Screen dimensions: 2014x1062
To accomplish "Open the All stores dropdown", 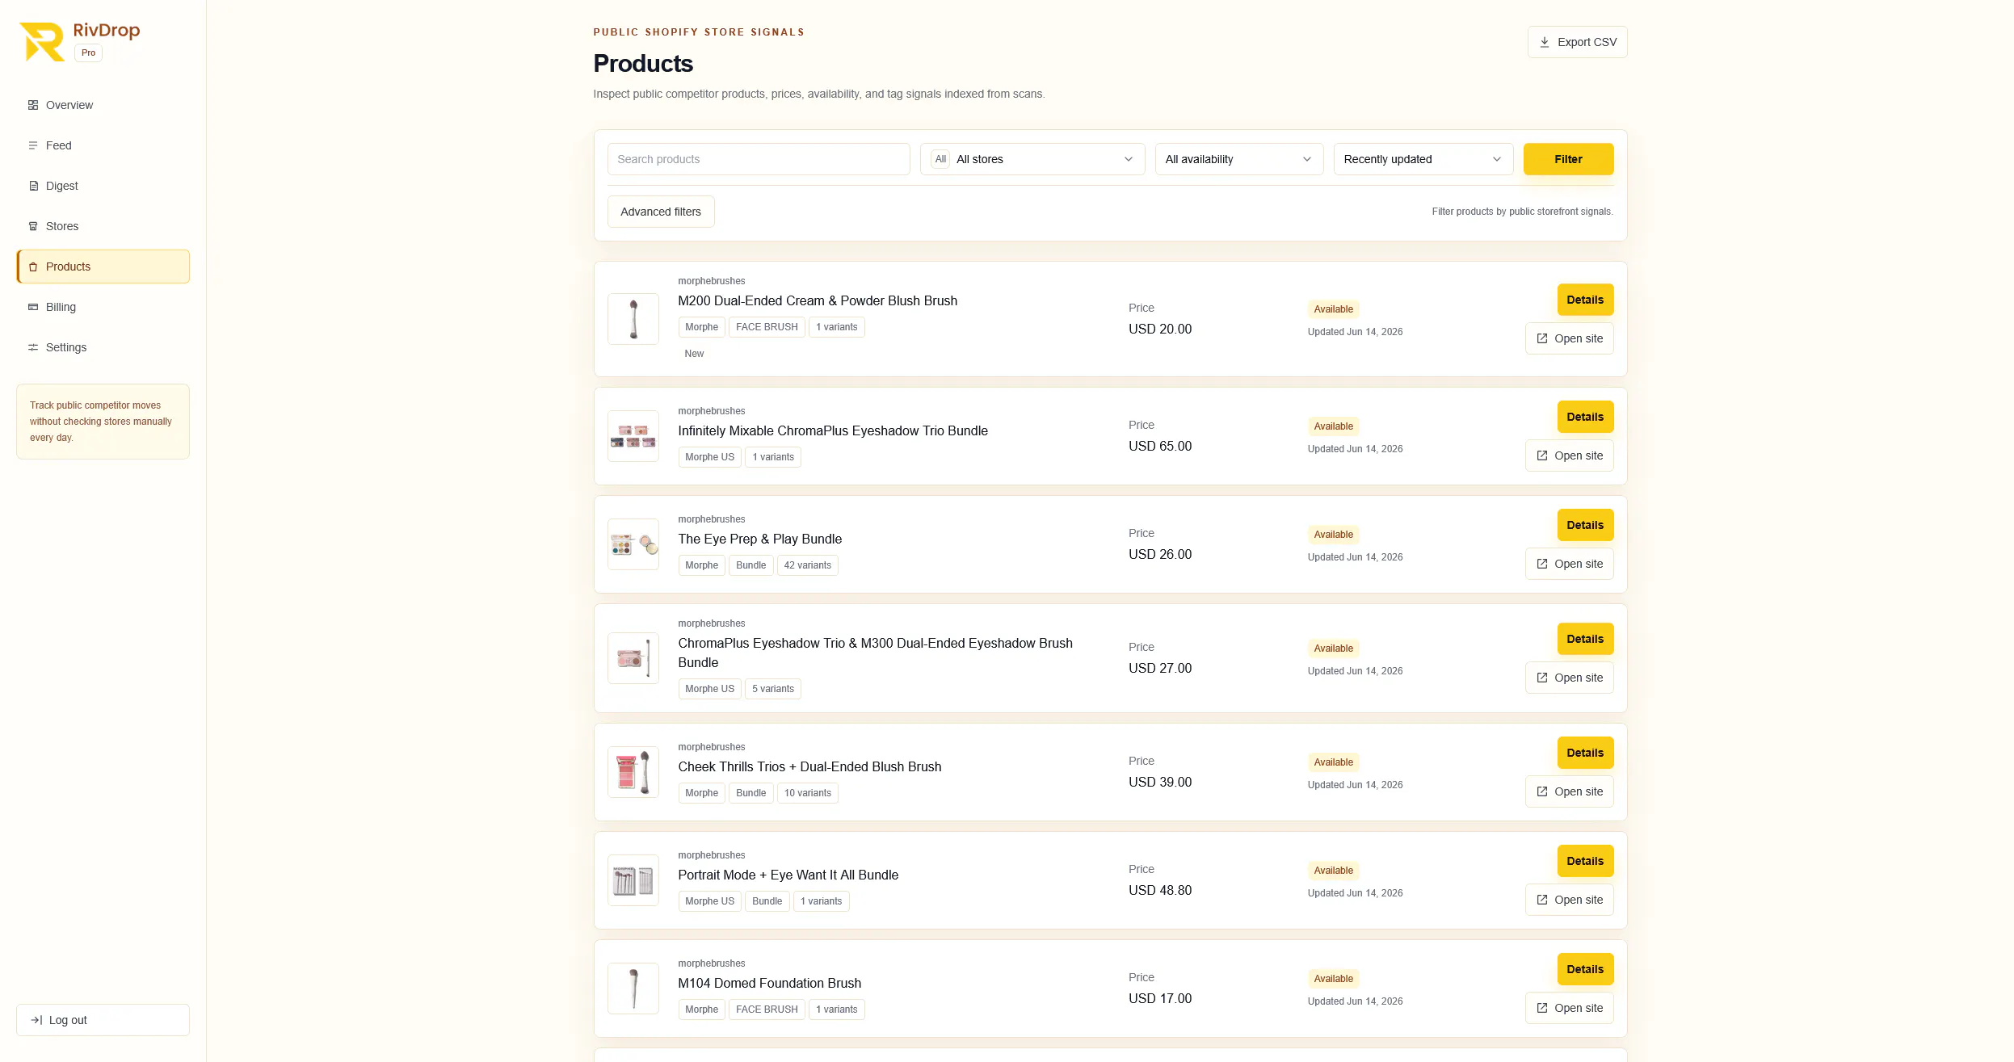I will (x=1032, y=159).
